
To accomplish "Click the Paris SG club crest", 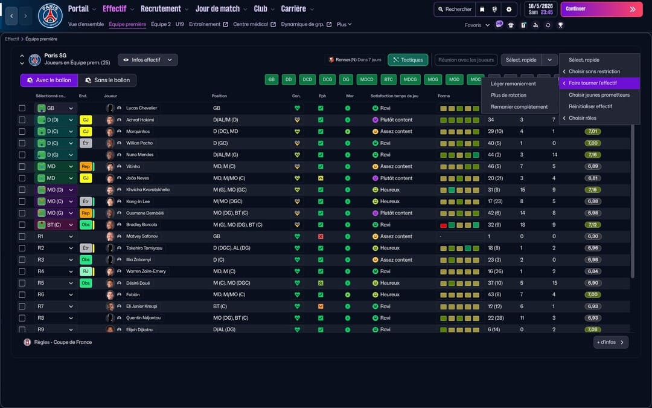I will [50, 16].
